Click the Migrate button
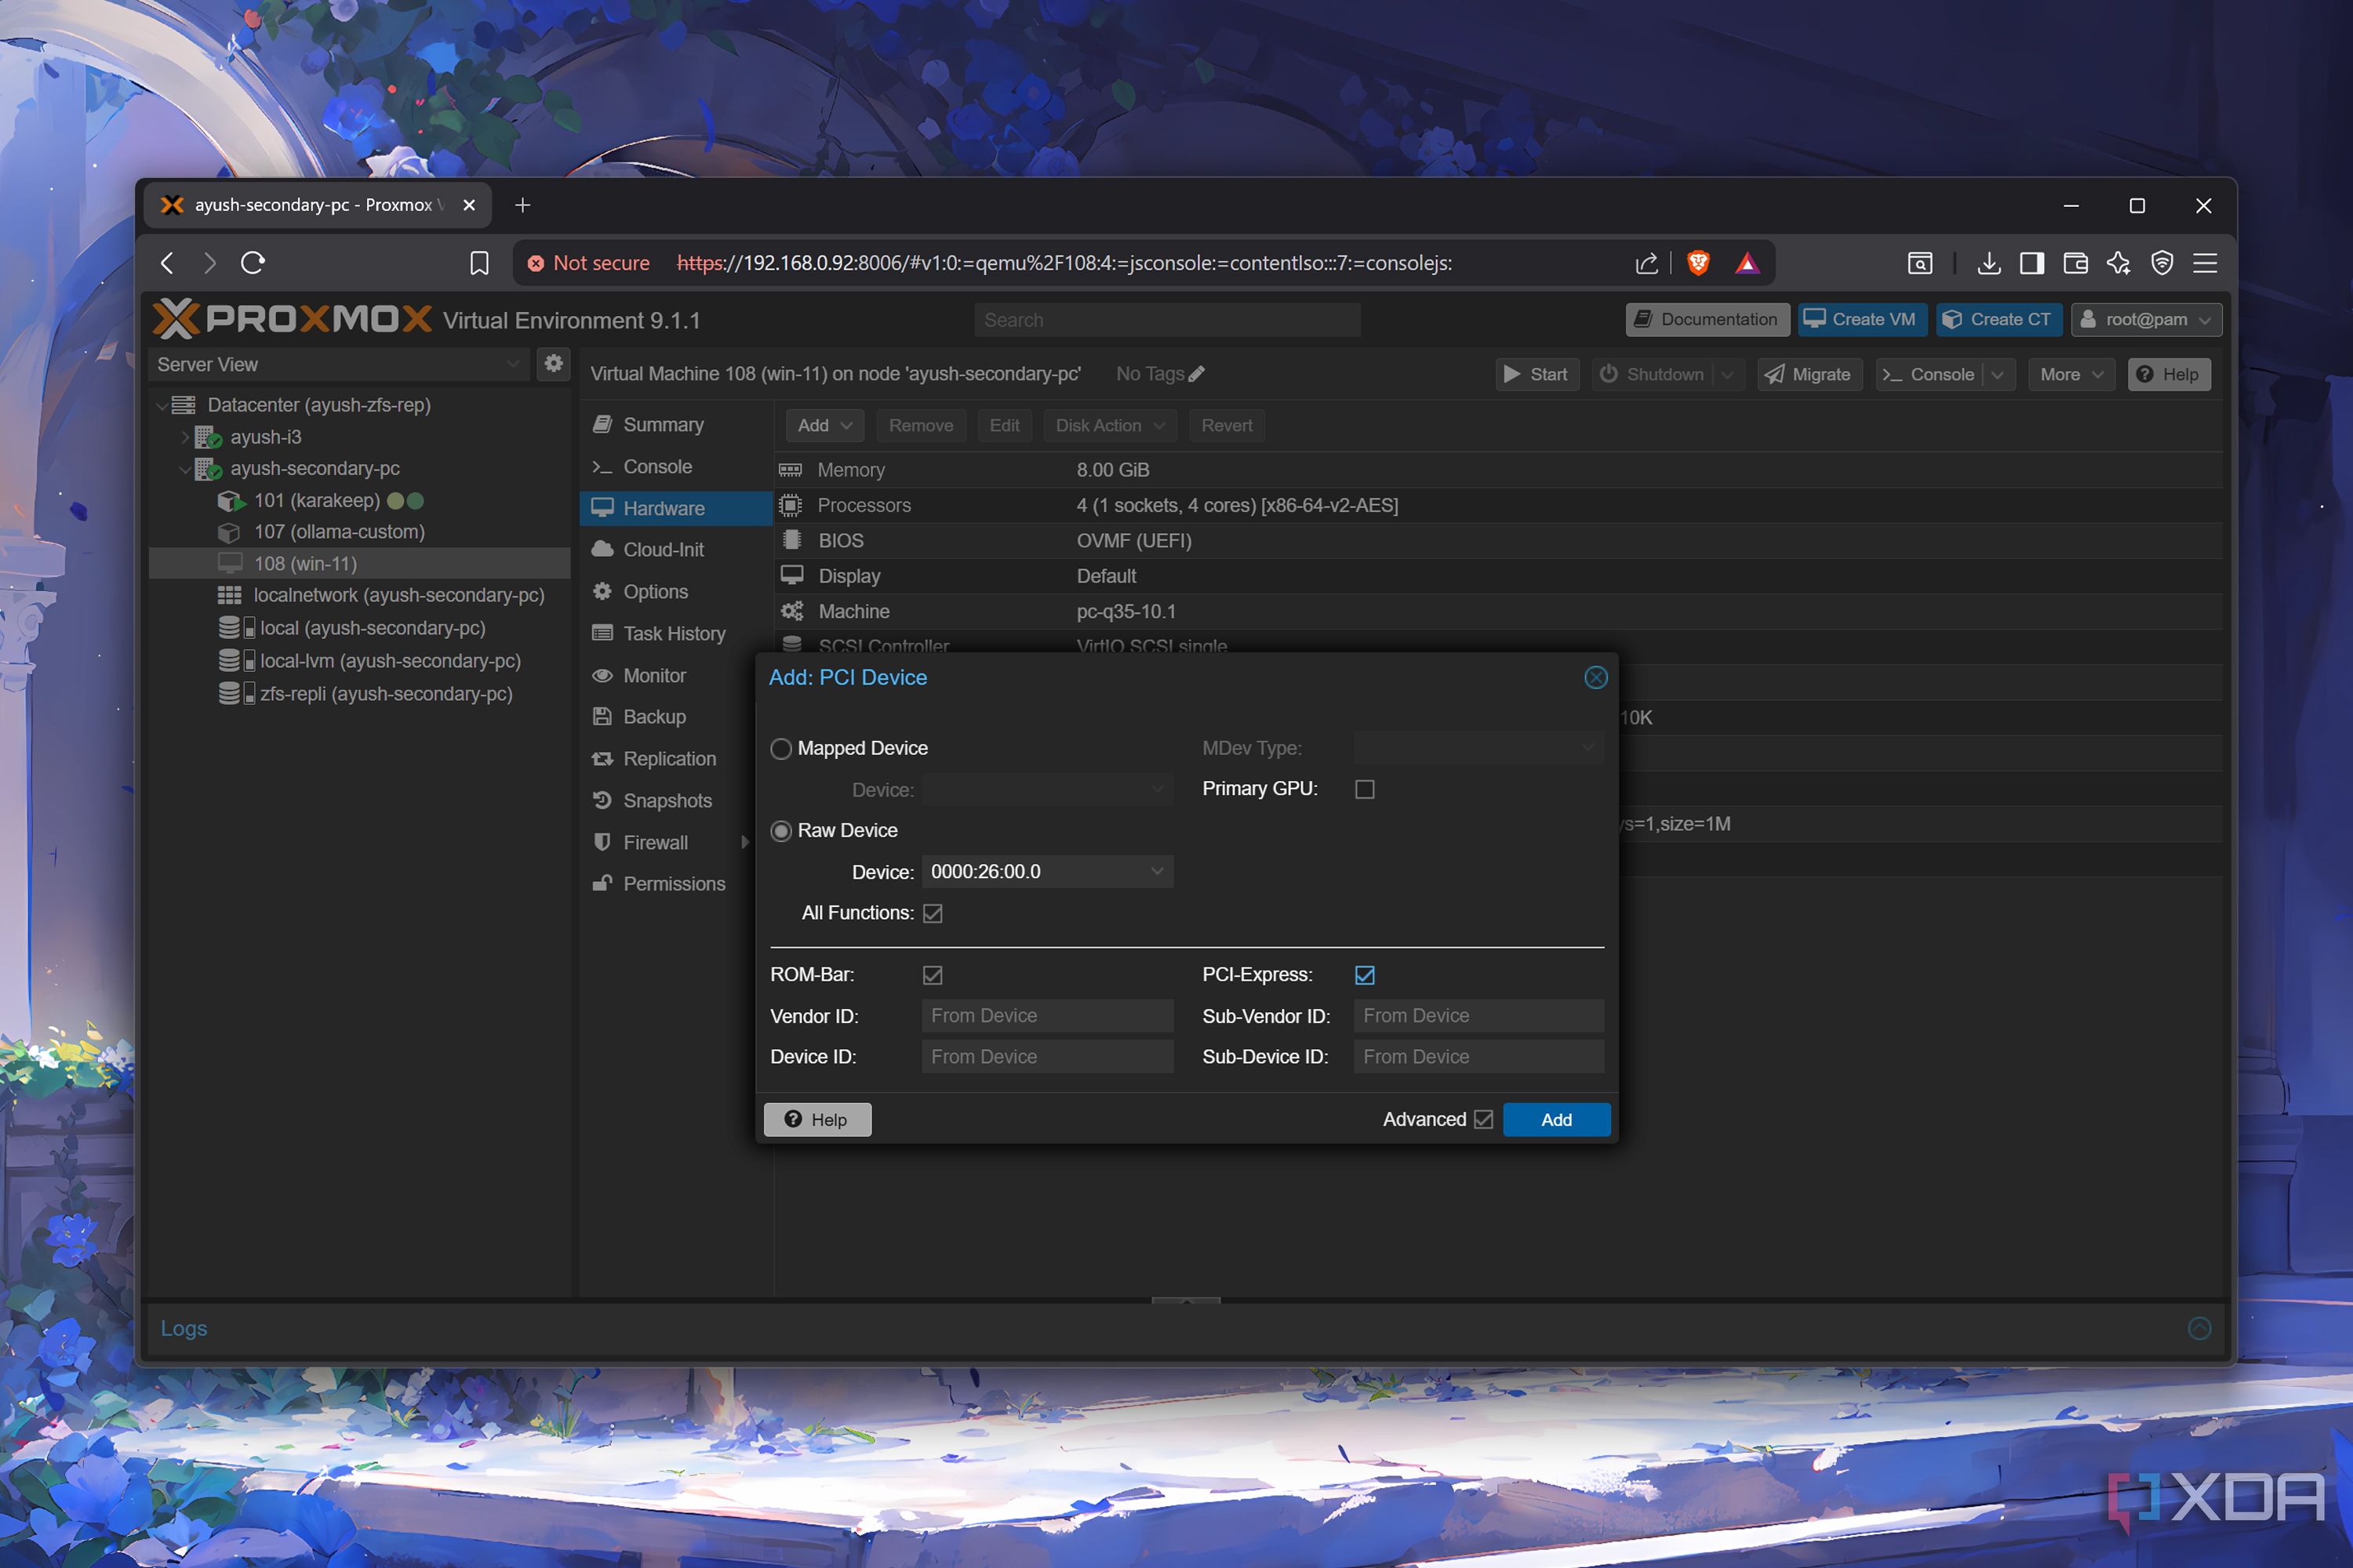The height and width of the screenshot is (1568, 2353). (x=1809, y=375)
